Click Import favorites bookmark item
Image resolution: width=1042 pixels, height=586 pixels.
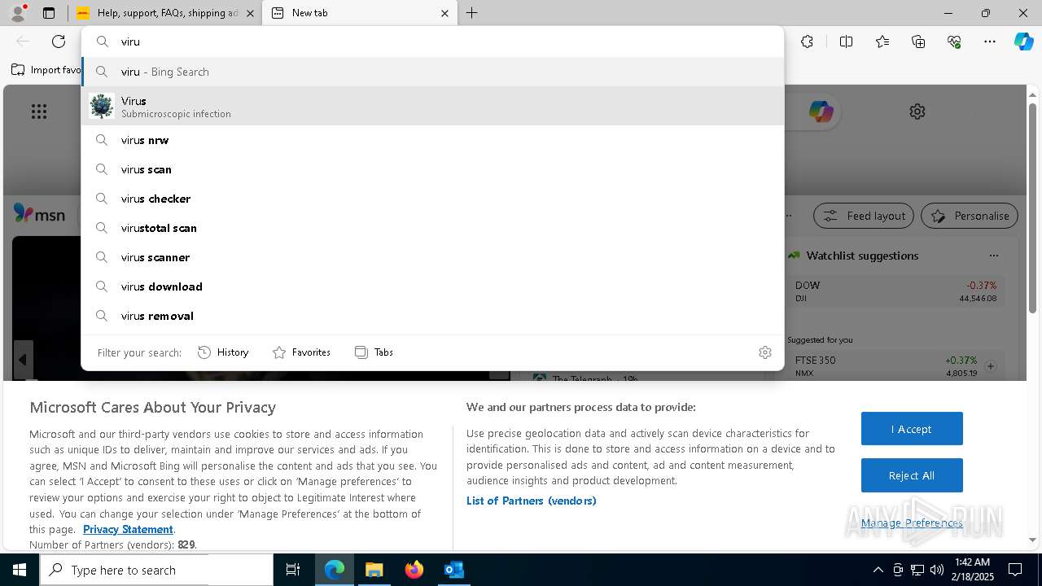47,70
